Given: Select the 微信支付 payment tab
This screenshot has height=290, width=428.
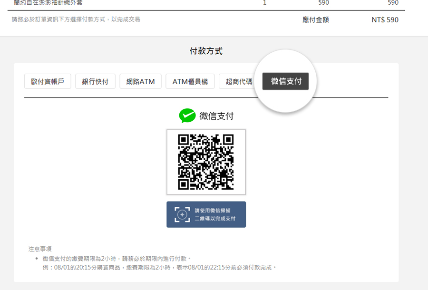Looking at the screenshot, I should click(285, 81).
